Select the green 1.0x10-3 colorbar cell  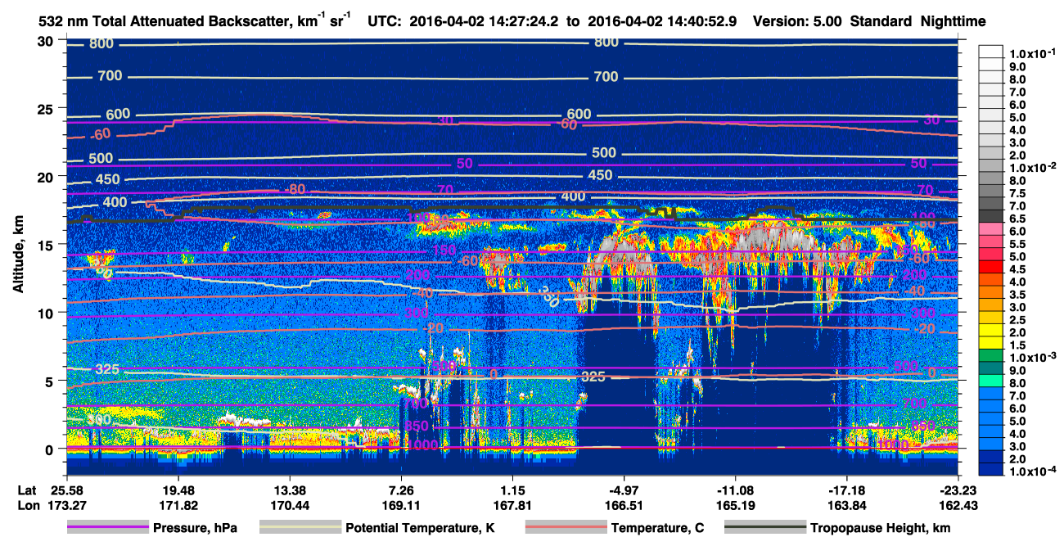pos(990,356)
